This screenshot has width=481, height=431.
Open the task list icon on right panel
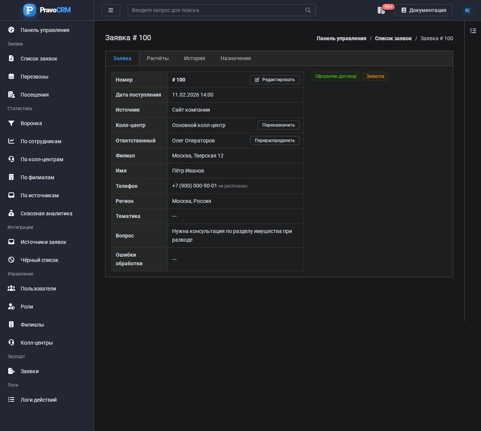[473, 31]
